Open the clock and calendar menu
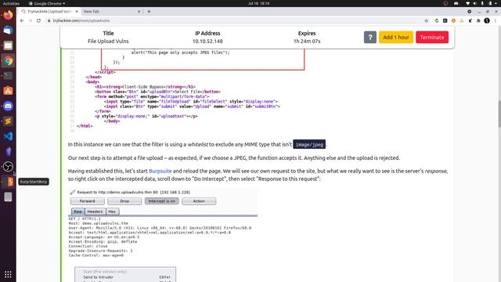Screen dimensions: 501x282 [x=258, y=3]
